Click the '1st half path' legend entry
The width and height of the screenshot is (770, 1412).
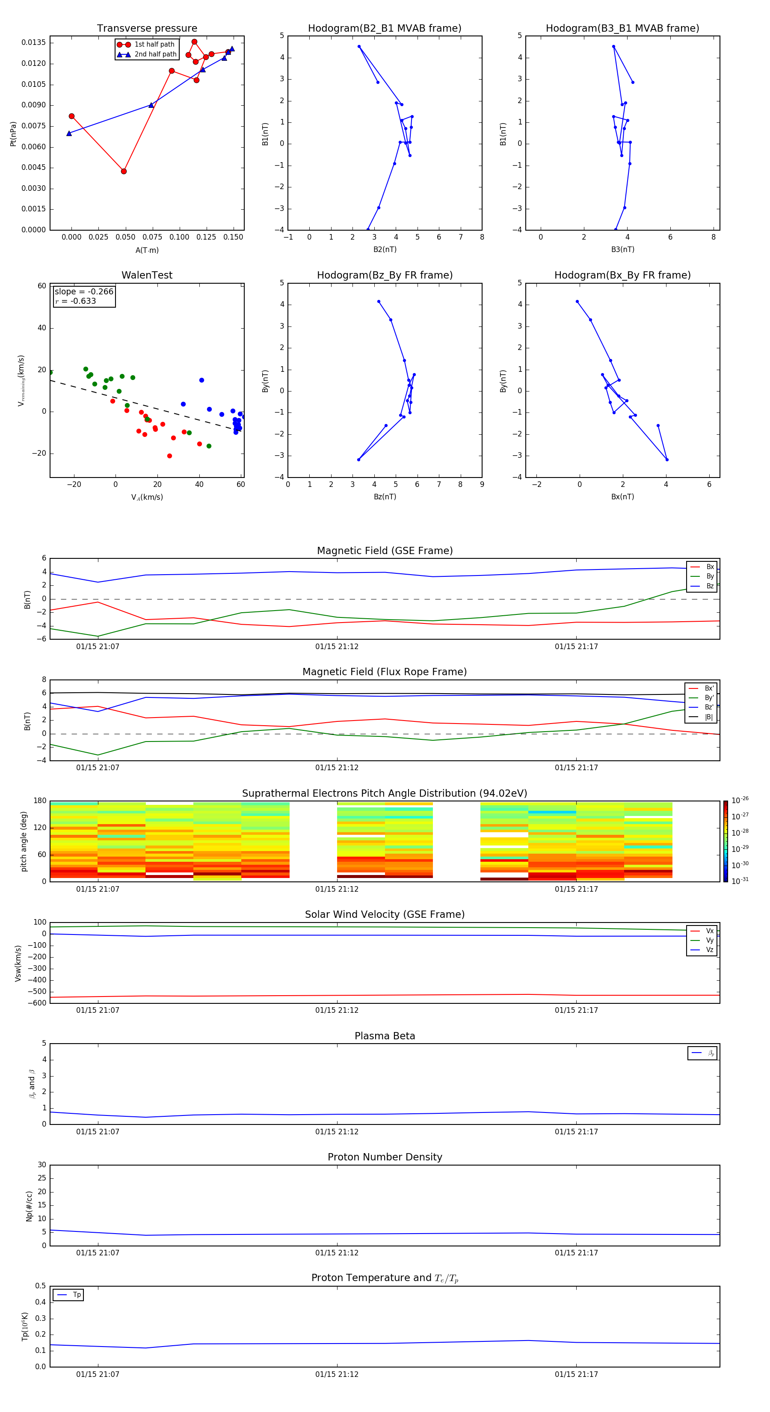point(146,44)
